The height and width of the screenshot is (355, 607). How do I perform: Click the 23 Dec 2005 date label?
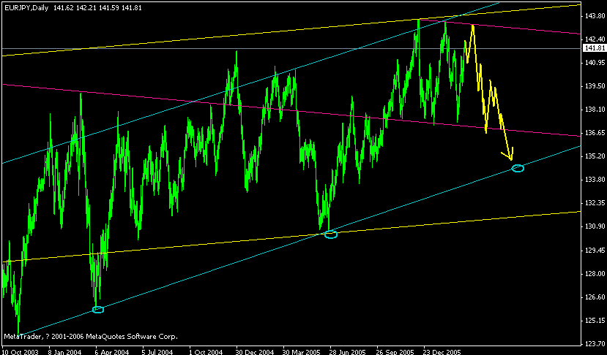[442, 351]
